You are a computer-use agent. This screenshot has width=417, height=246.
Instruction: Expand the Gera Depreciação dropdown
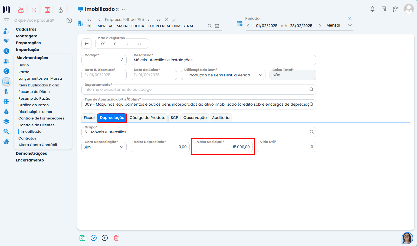(122, 147)
